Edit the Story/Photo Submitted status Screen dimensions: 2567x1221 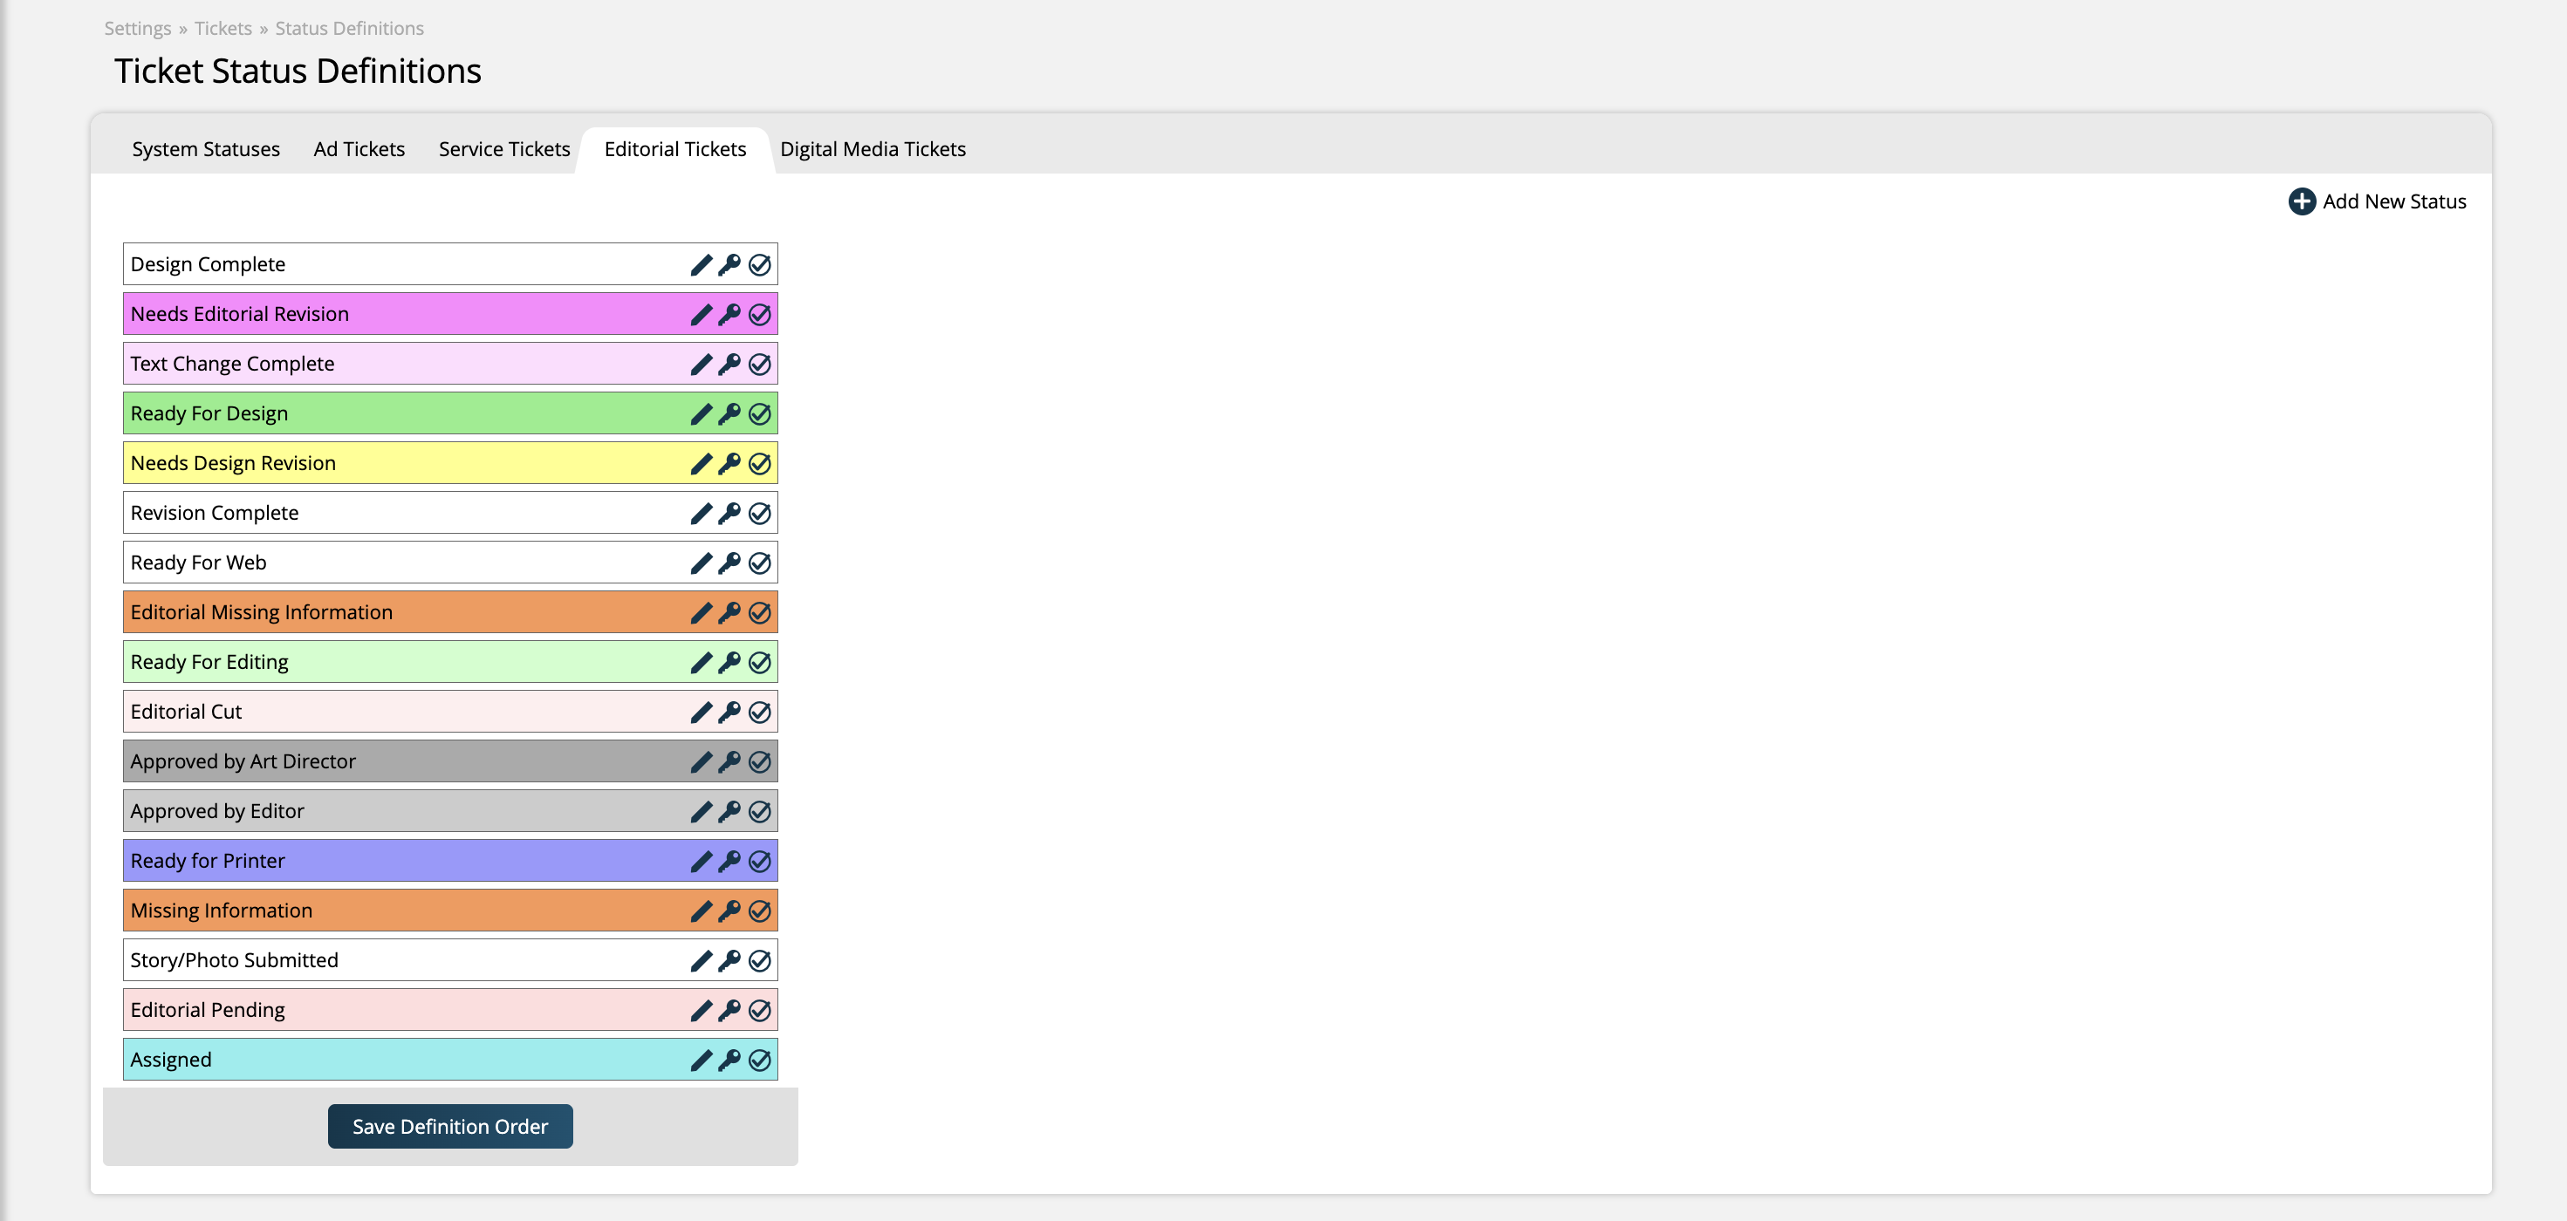[x=701, y=959]
